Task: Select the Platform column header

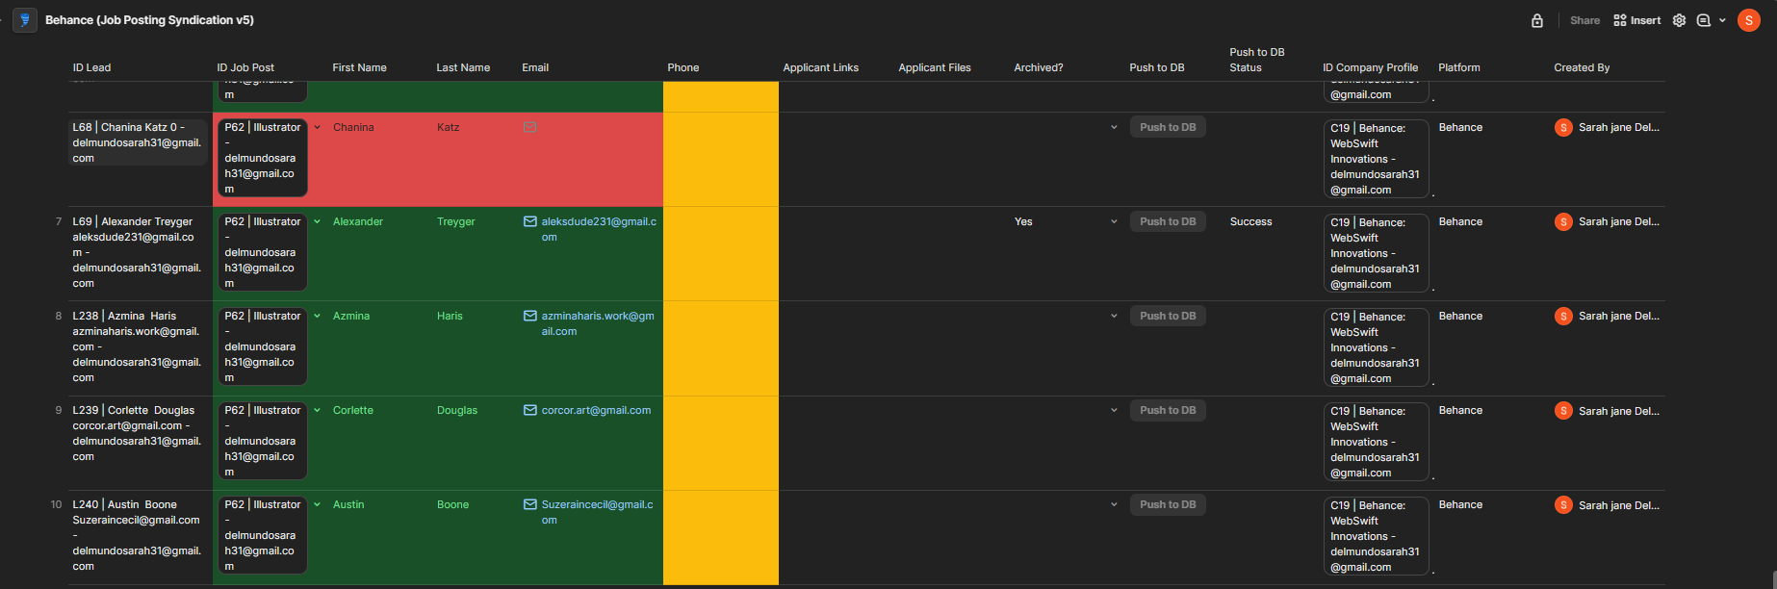Action: 1459,67
